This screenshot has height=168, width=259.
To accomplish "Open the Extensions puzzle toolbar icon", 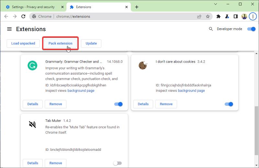I will [x=218, y=17].
